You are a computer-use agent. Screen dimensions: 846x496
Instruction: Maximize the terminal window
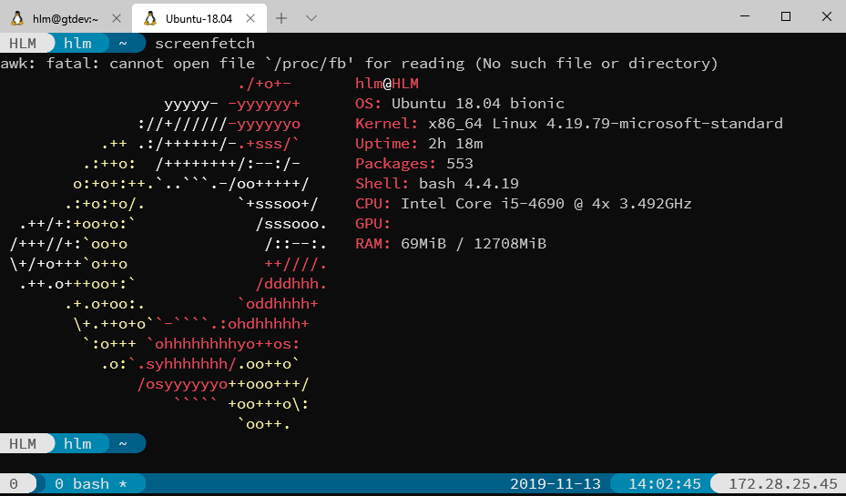coord(786,16)
